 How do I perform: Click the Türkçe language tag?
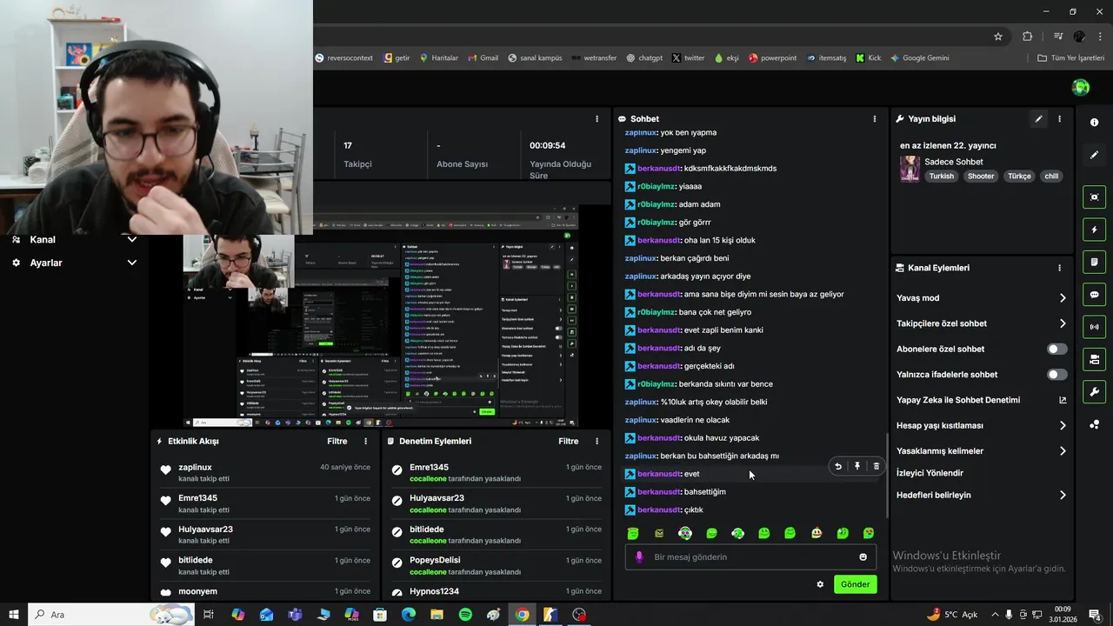(1019, 176)
